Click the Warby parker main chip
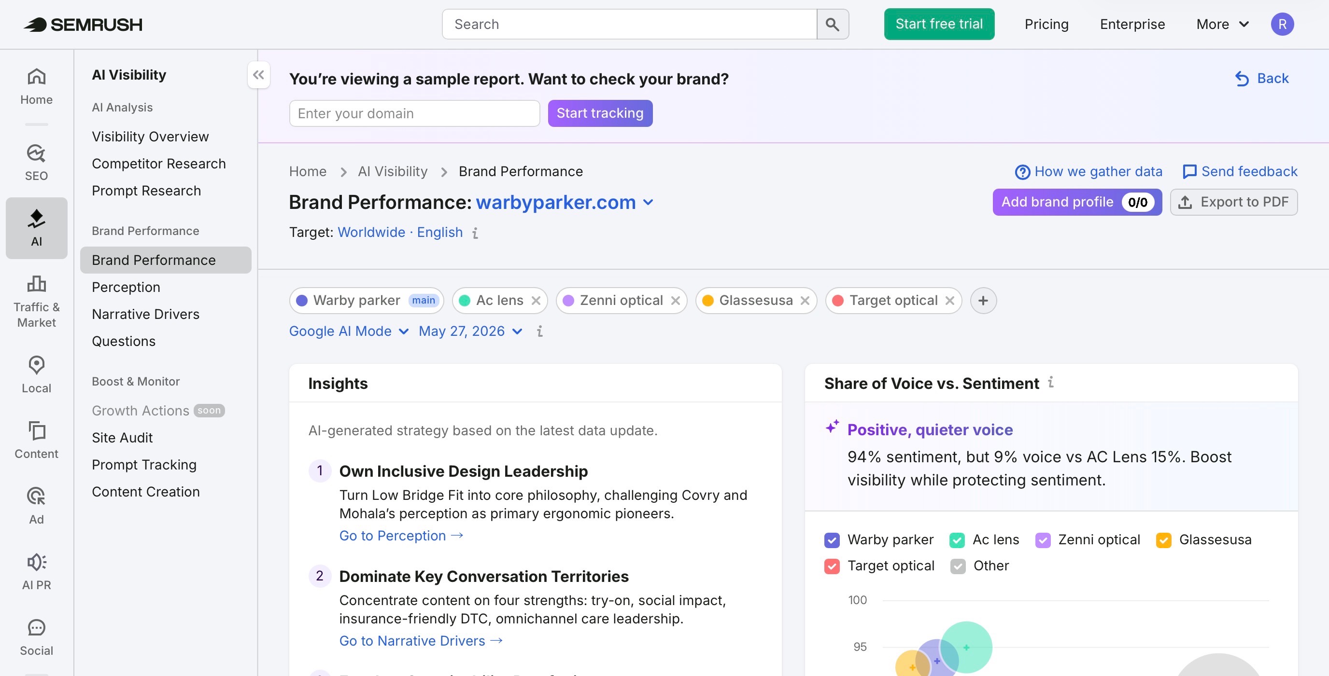Image resolution: width=1329 pixels, height=676 pixels. coord(367,301)
